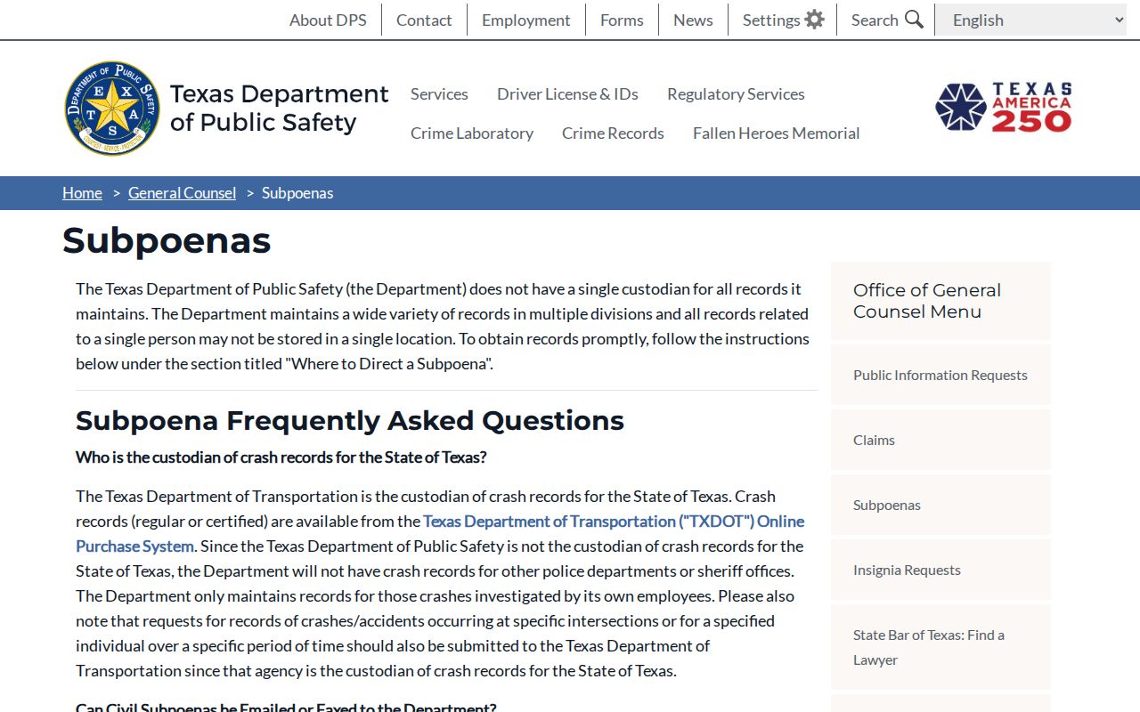Open the About DPS link
The image size is (1140, 712).
pos(328,20)
